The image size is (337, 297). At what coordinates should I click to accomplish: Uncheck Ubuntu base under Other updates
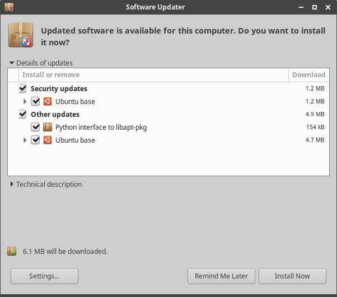[x=35, y=140]
